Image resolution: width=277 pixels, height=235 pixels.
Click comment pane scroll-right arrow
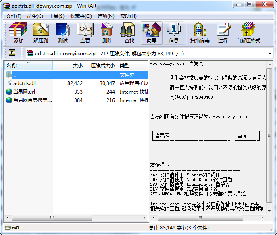pos(262,218)
